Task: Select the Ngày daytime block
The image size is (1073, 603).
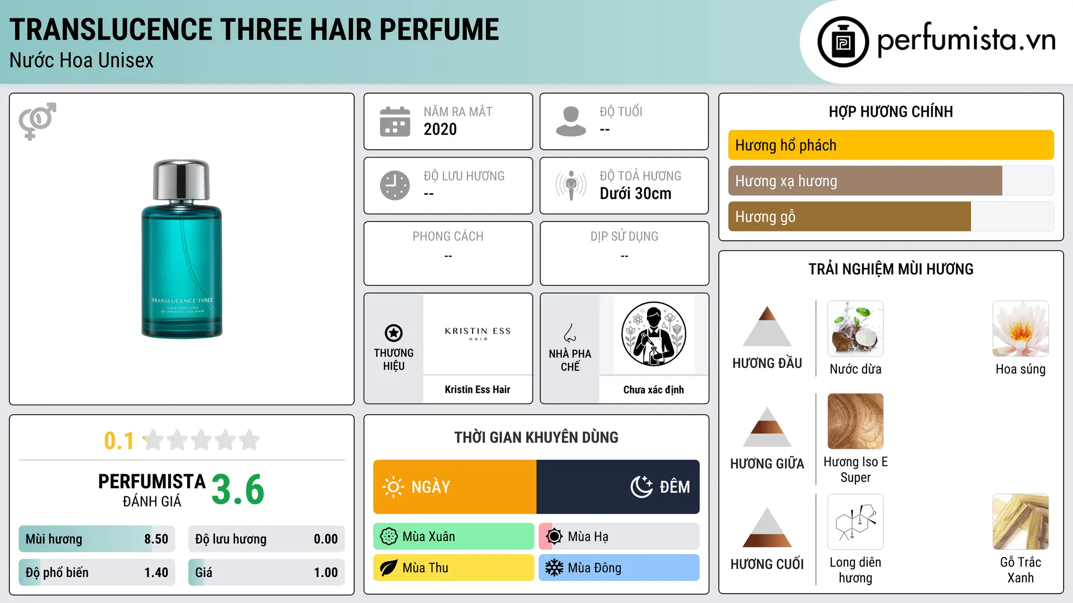Action: point(455,487)
